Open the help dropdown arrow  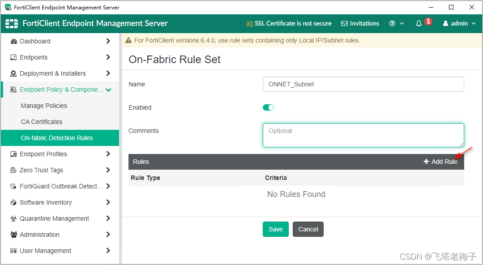402,24
